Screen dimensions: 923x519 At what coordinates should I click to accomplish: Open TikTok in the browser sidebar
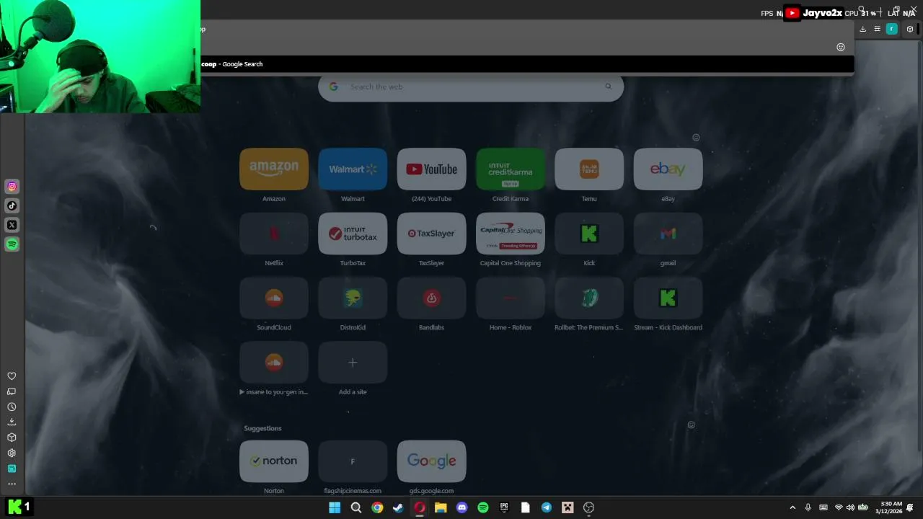(x=12, y=205)
